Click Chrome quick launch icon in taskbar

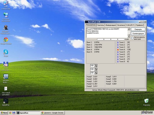pyautogui.click(x=10, y=113)
